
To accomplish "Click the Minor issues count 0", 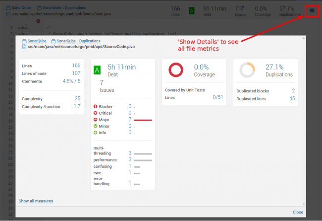I will click(x=130, y=126).
